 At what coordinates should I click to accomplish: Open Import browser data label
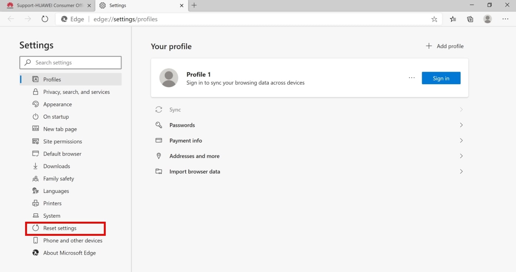click(195, 171)
